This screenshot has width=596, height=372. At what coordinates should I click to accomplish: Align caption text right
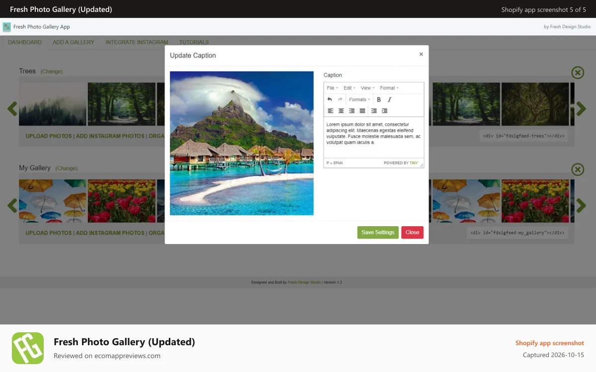(352, 111)
